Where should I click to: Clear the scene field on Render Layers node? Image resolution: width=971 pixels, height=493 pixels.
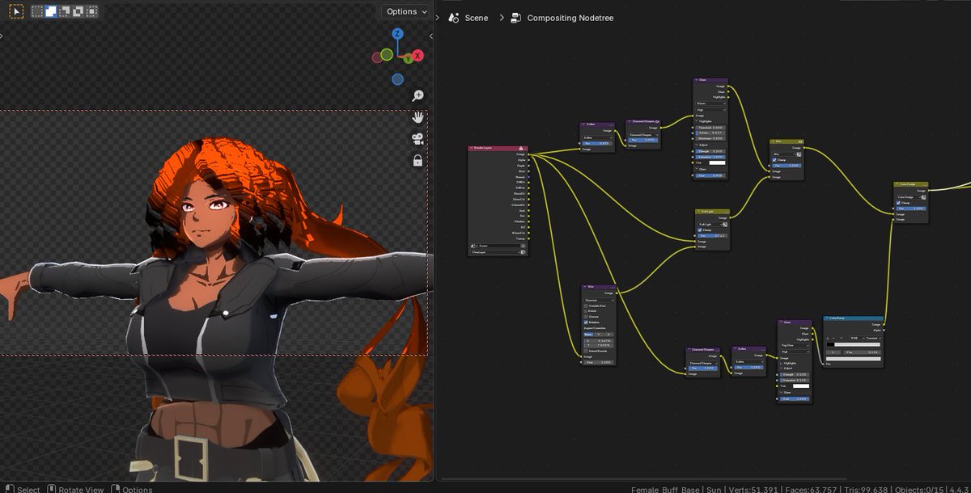(523, 246)
